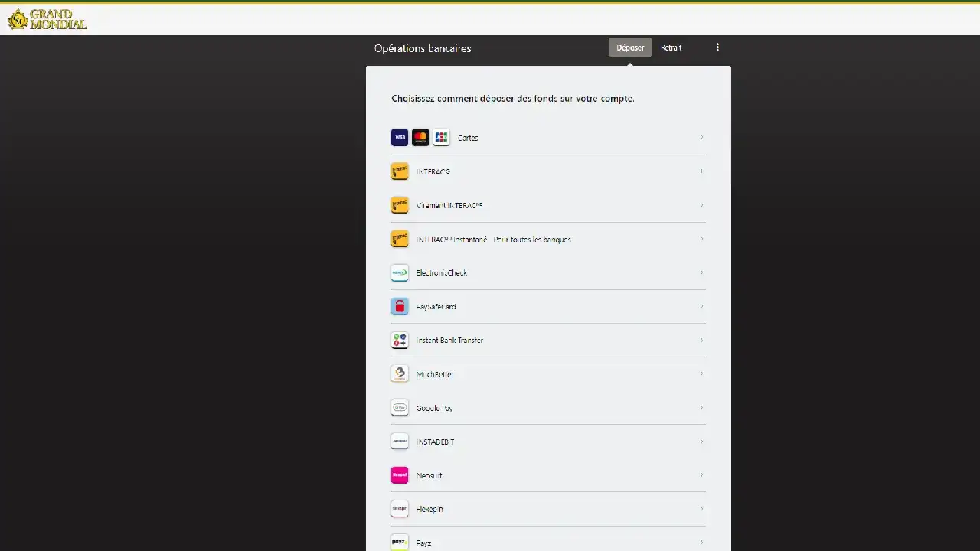The width and height of the screenshot is (980, 551).
Task: Click the Grand Mondial casino logo
Action: (47, 19)
